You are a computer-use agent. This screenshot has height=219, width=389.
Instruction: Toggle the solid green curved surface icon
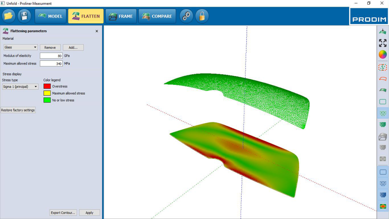point(383,90)
